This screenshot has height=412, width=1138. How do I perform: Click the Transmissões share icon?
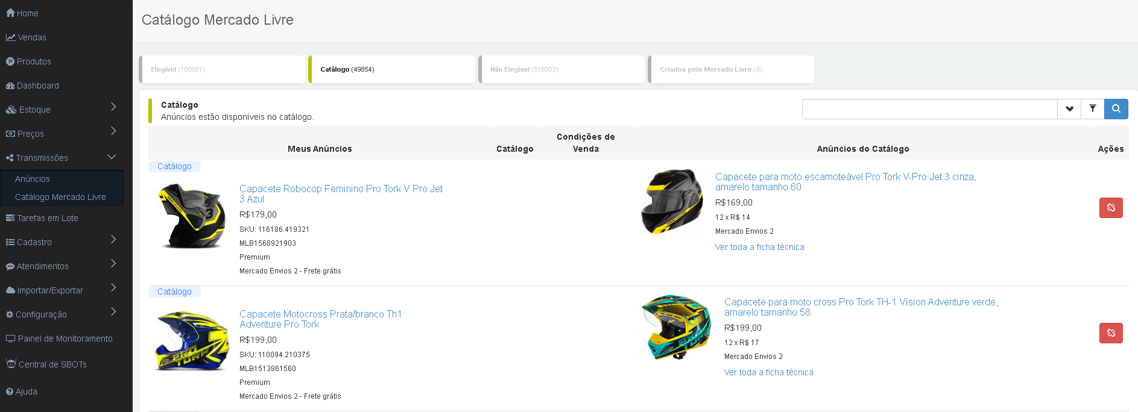[10, 158]
